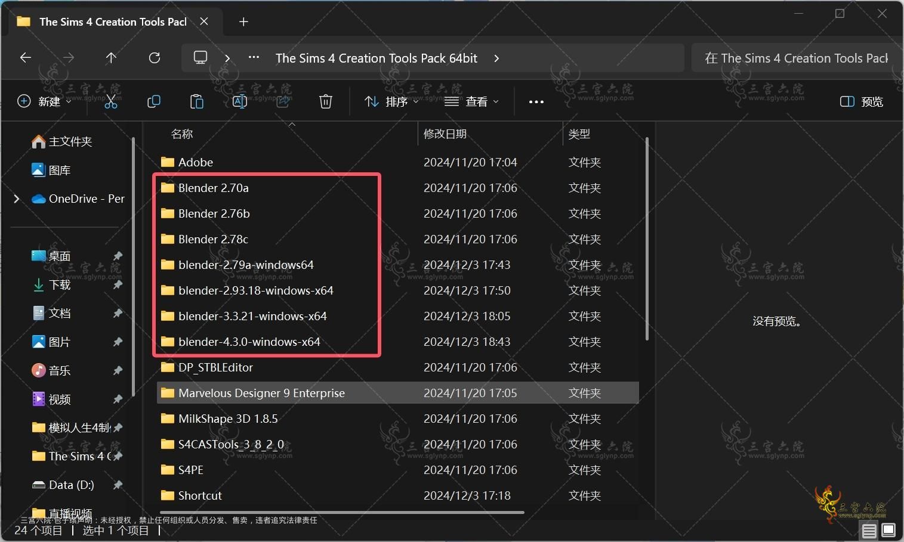The height and width of the screenshot is (542, 904).
Task: Click the file list vertical scrollbar
Action: coord(647,239)
